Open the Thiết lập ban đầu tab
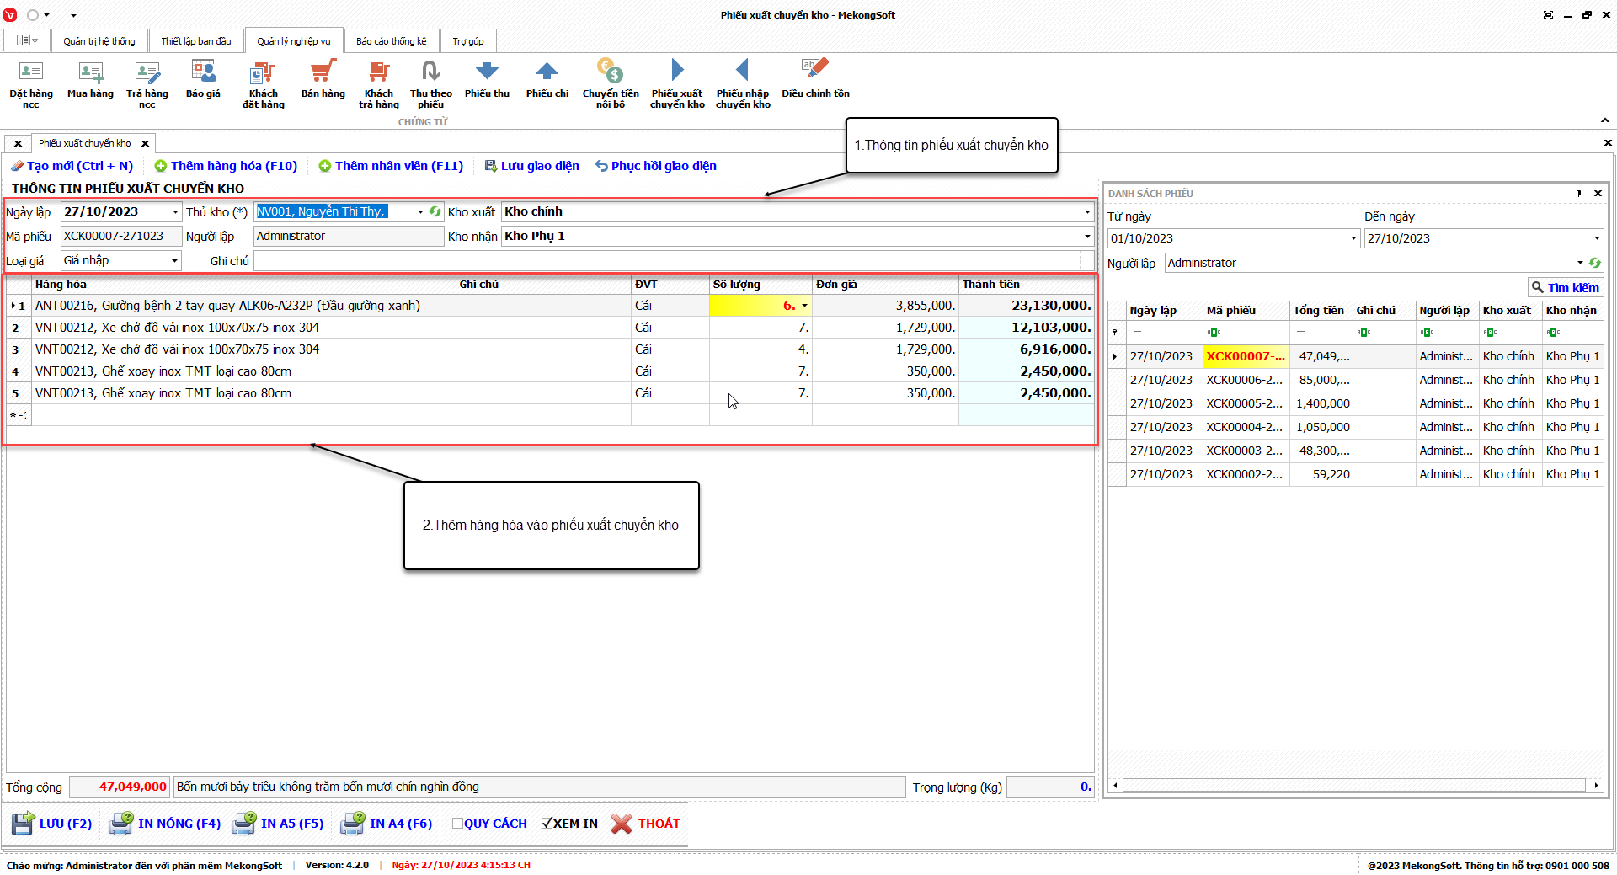Viewport: 1617px width, 875px height. pyautogui.click(x=195, y=41)
